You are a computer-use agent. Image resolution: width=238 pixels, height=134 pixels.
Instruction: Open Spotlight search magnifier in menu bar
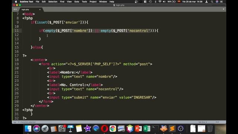coord(212,1)
